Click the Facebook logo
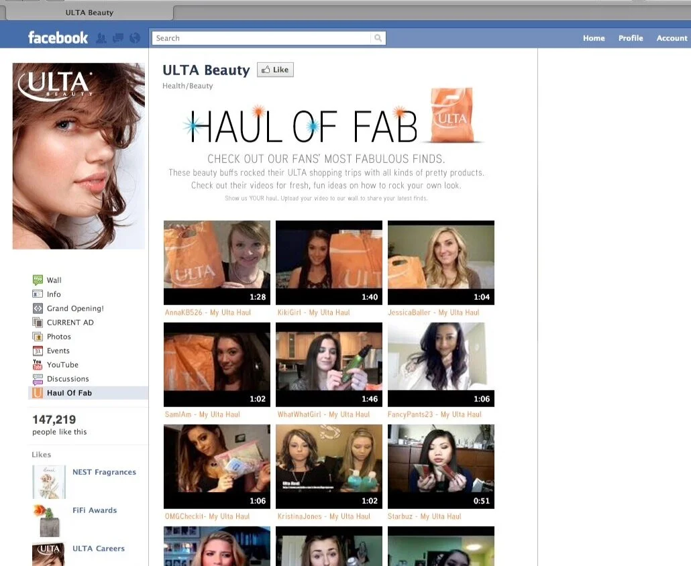The height and width of the screenshot is (566, 691). 58,38
